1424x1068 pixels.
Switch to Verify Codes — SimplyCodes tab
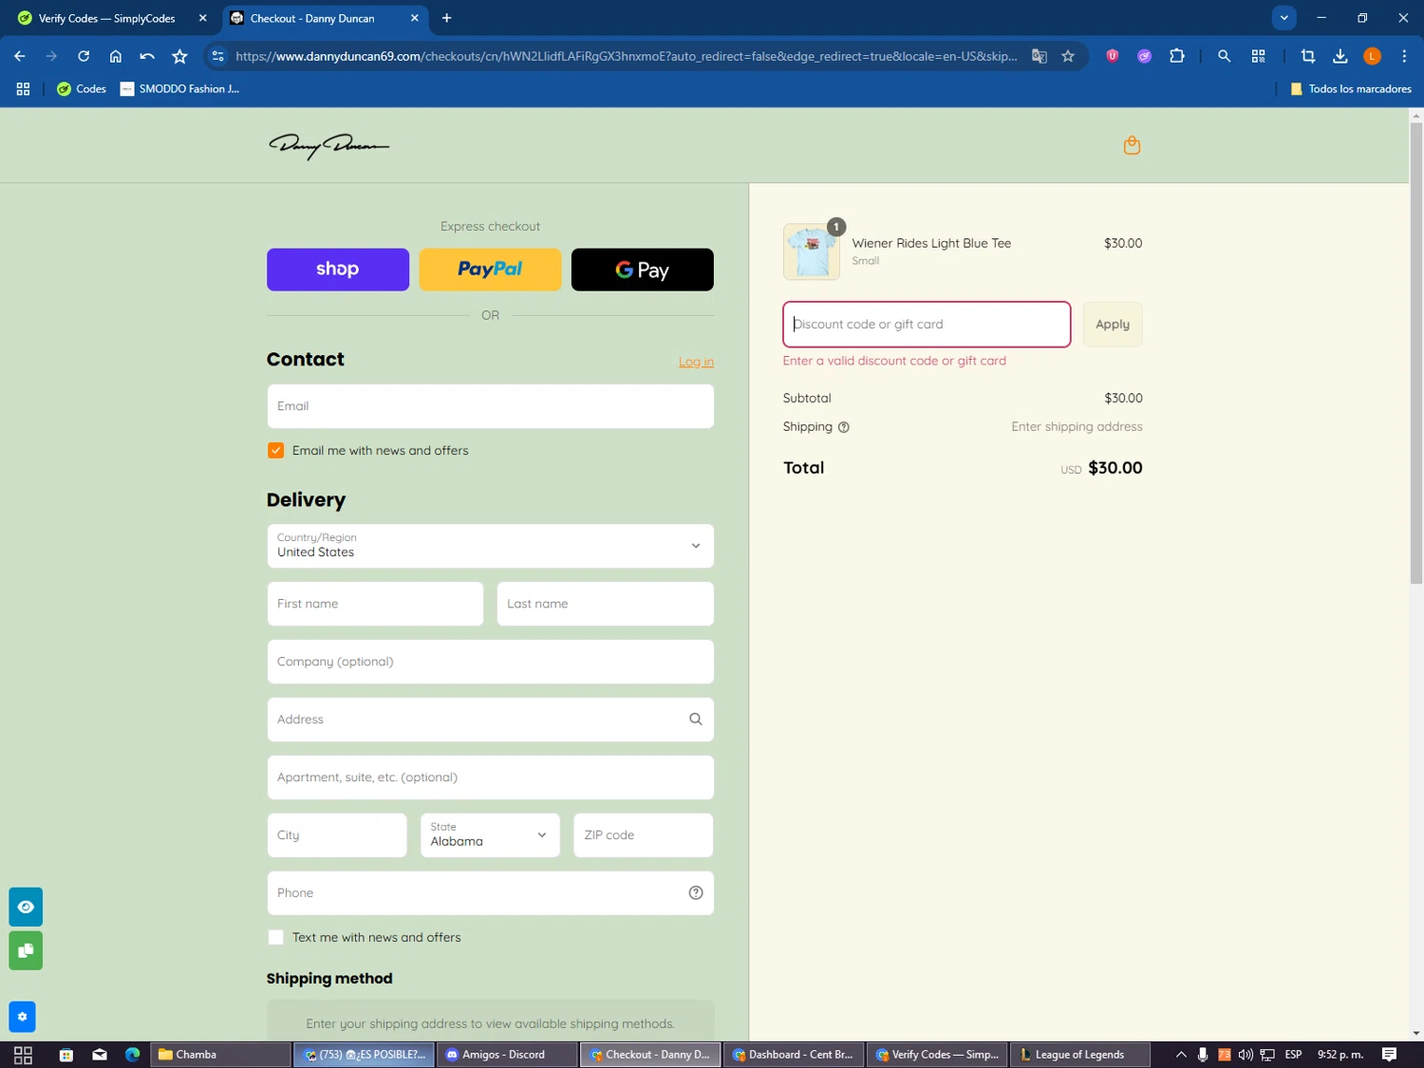(x=107, y=18)
